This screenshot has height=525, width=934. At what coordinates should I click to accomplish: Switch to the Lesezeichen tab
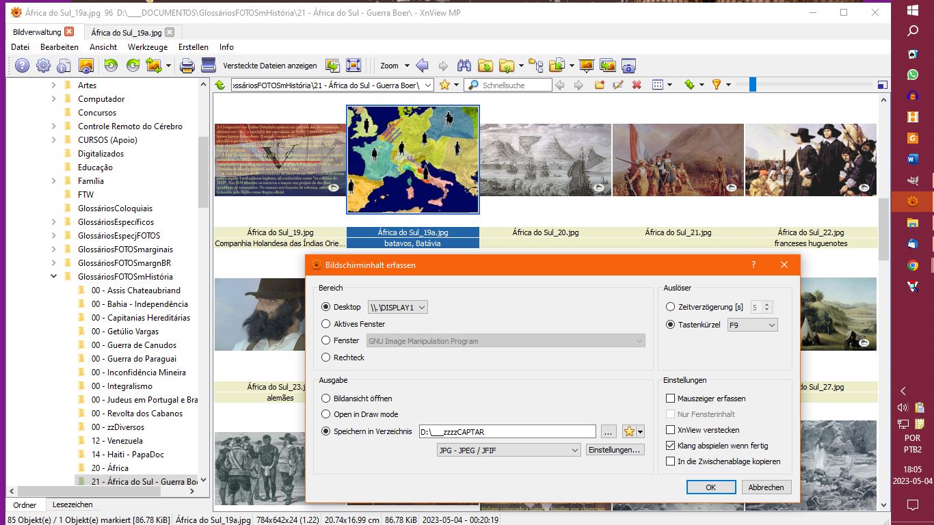[x=72, y=504]
